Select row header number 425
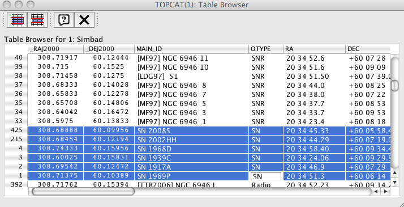Screen dimensions: 404x207 pyautogui.click(x=16, y=130)
